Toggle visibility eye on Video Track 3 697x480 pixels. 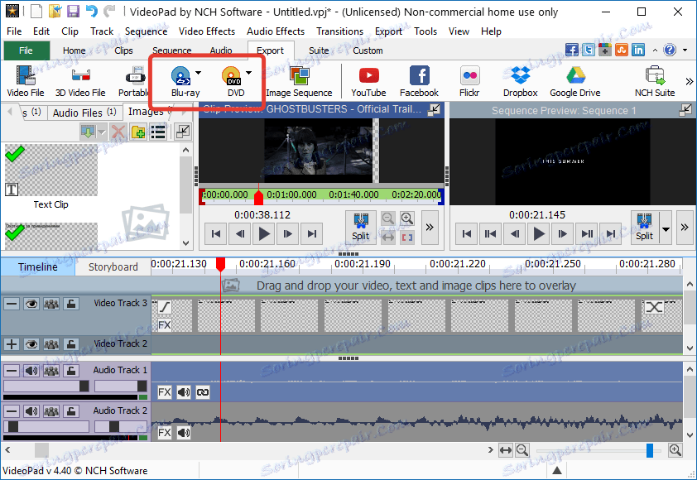31,304
